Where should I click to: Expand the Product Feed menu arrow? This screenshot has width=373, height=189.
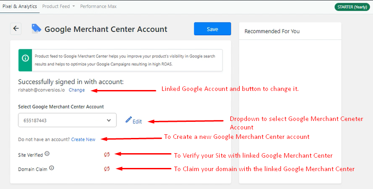74,6
